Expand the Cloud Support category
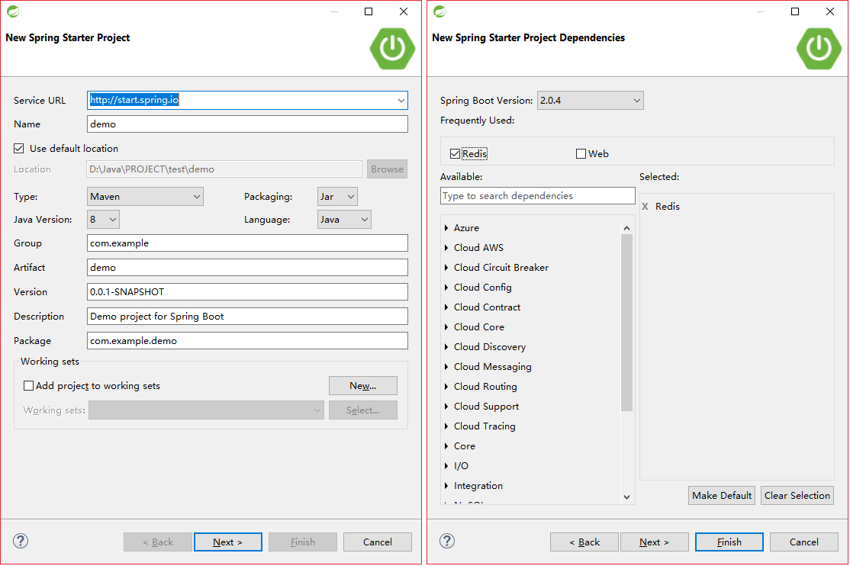850x566 pixels. tap(446, 407)
